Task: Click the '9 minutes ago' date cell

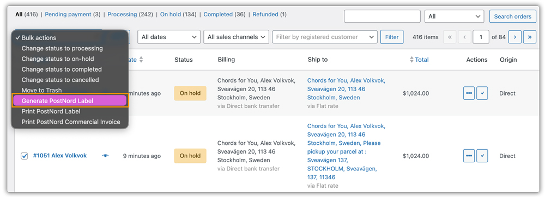Action: coord(142,156)
